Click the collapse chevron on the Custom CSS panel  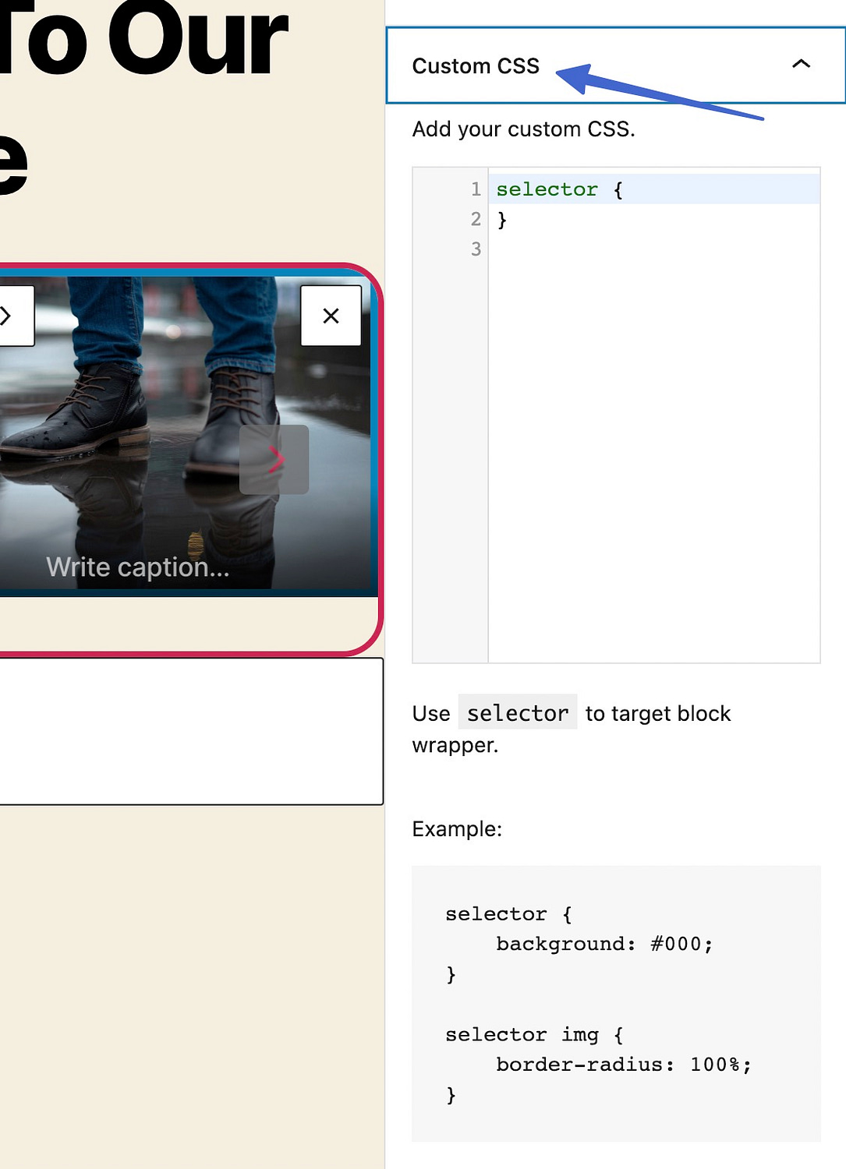coord(802,65)
